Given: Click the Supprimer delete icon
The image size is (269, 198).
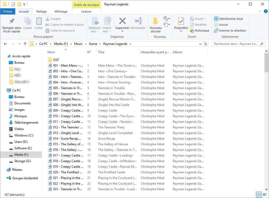Looking at the screenshot, I should [x=122, y=21].
